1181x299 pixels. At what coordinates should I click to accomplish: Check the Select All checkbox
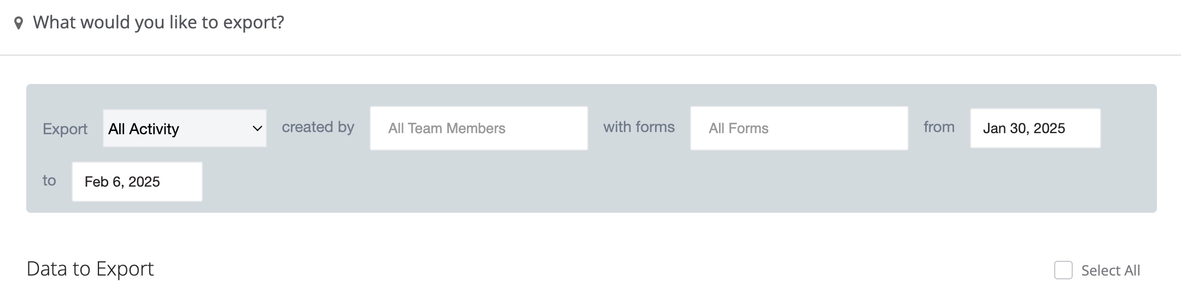tap(1063, 270)
